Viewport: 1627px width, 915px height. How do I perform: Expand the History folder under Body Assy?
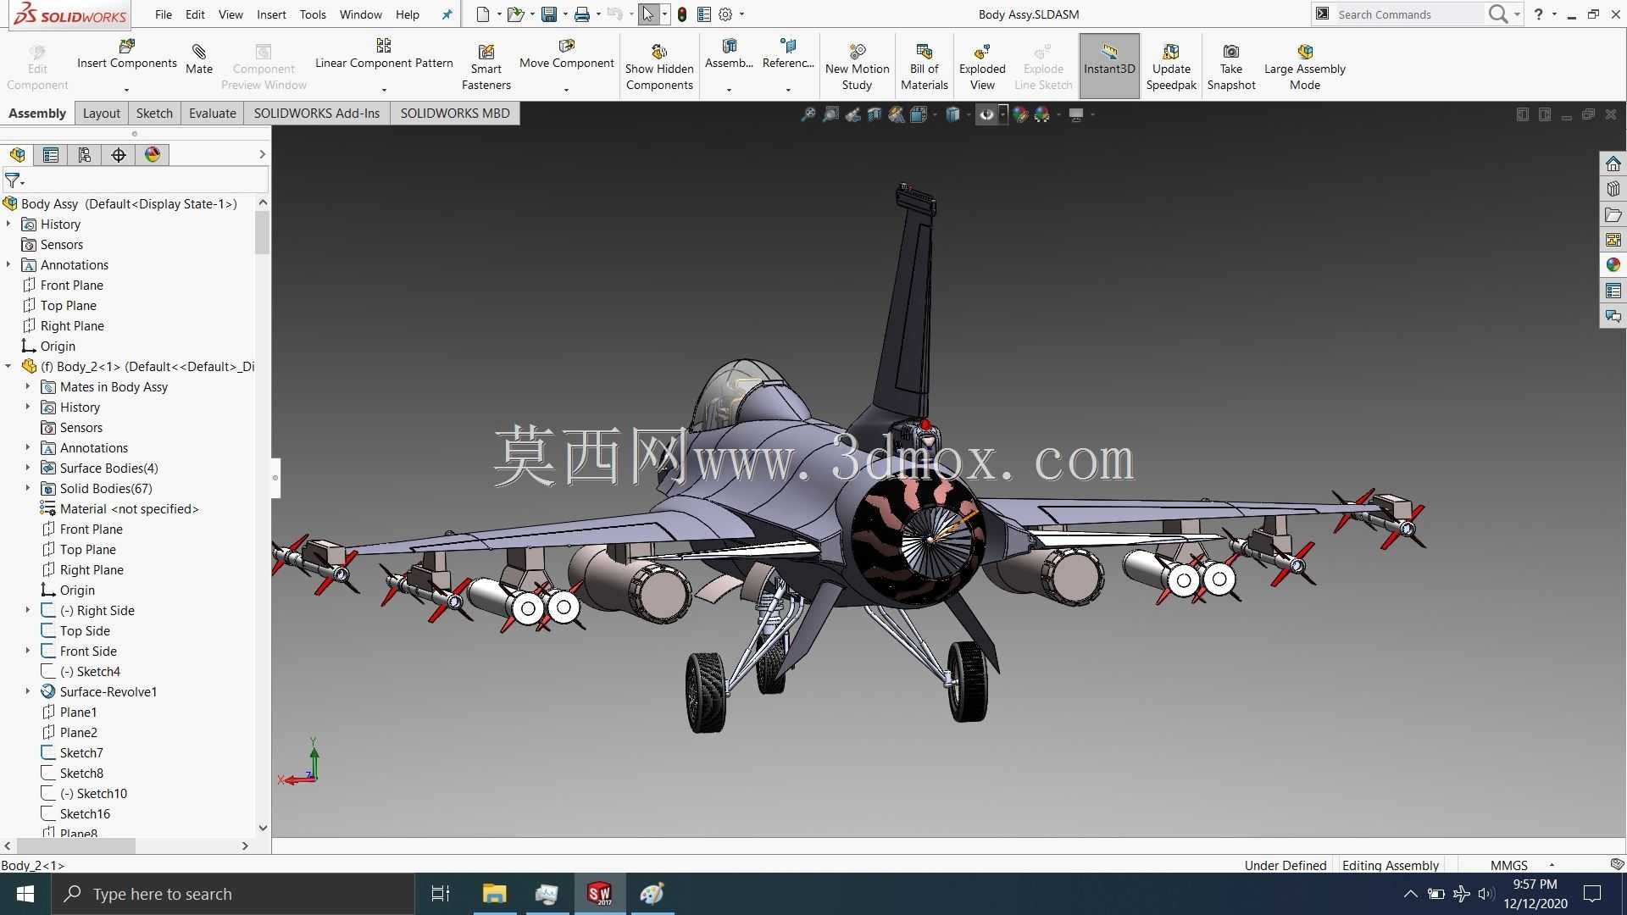pos(8,224)
